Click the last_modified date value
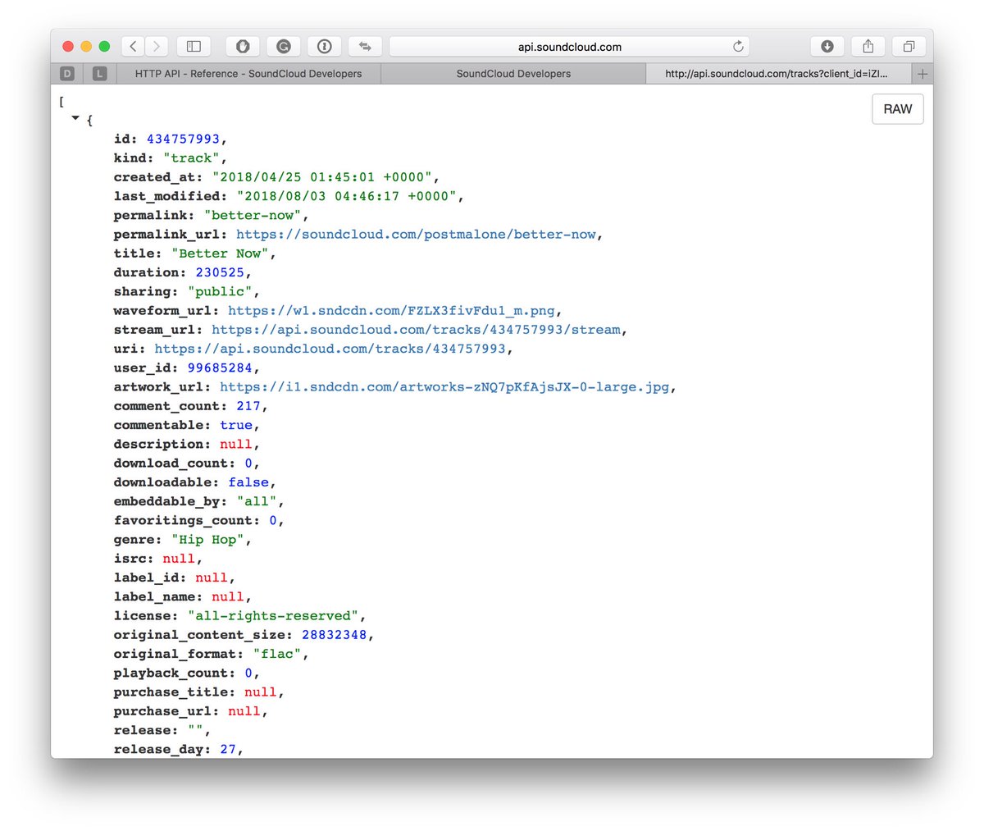Image resolution: width=984 pixels, height=831 pixels. coord(347,196)
